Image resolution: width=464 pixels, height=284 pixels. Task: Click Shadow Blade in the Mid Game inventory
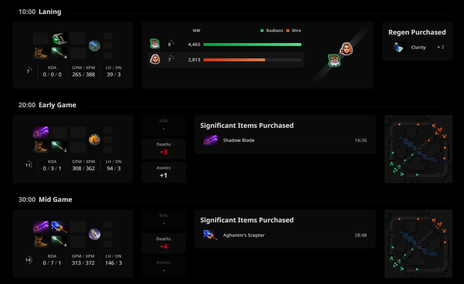tap(41, 227)
